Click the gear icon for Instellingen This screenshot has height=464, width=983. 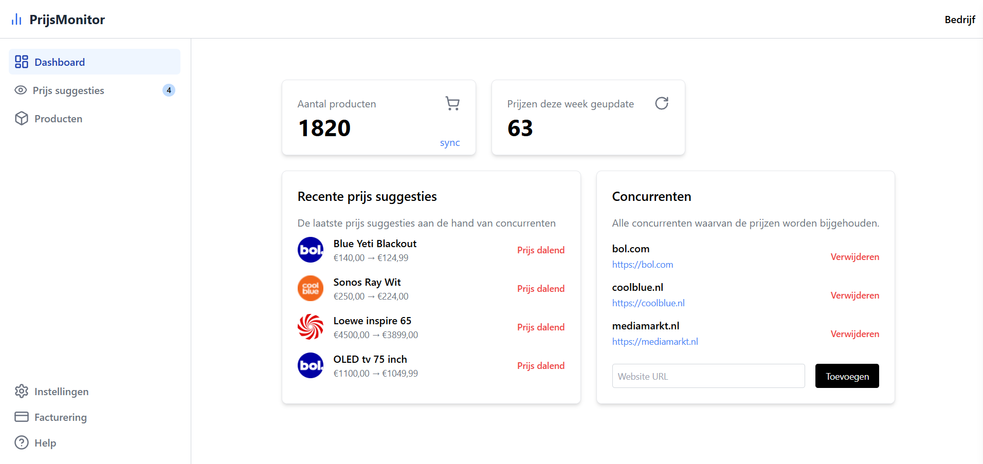(22, 391)
